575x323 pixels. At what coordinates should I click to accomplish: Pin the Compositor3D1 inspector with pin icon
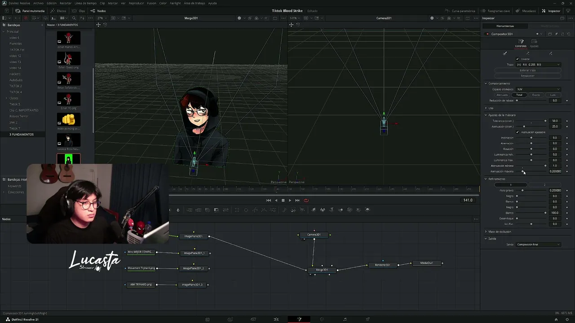pos(556,34)
